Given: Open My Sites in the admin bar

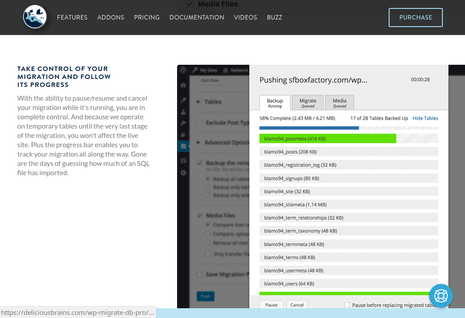Looking at the screenshot, I should [205, 70].
